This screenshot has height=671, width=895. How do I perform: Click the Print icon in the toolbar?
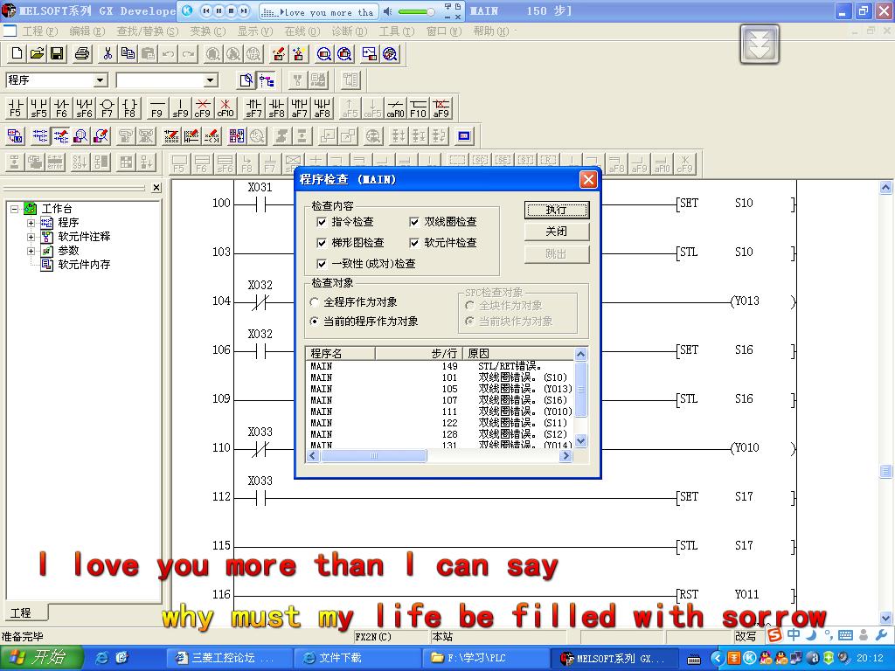(x=82, y=53)
